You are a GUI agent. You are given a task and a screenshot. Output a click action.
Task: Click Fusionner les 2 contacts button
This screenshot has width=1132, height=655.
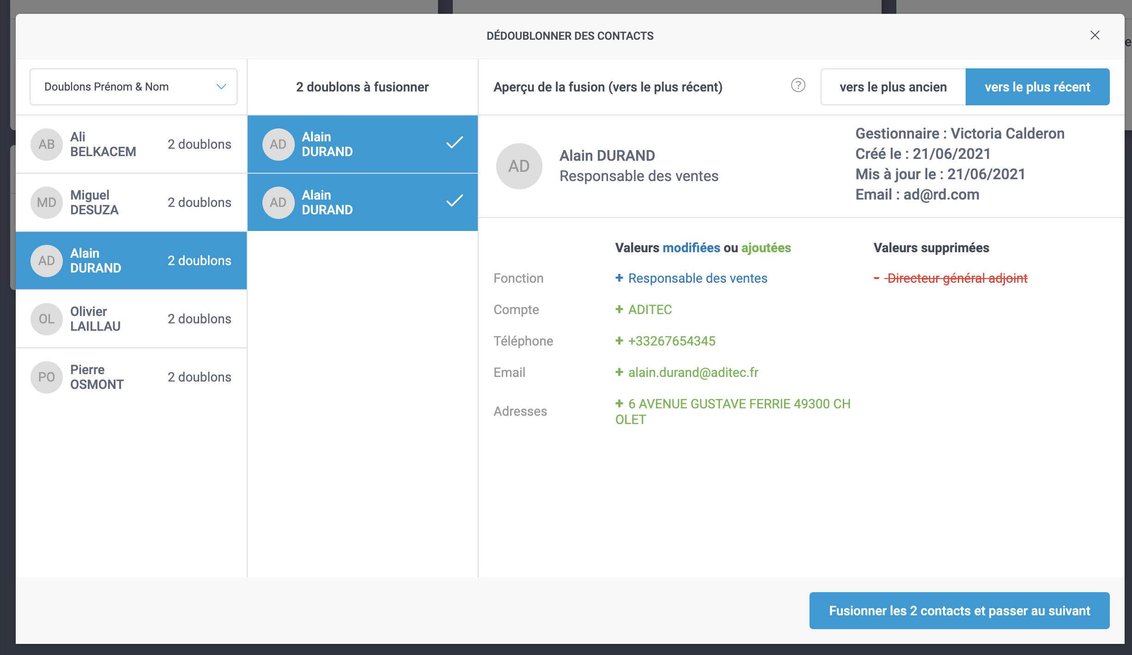[x=959, y=611]
